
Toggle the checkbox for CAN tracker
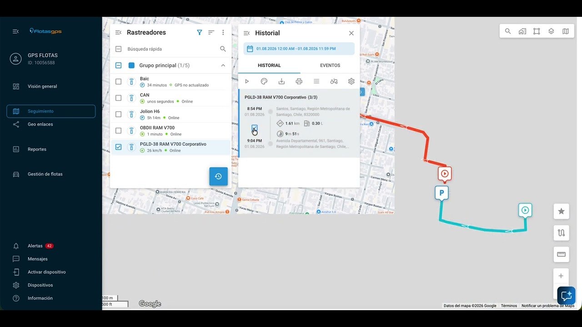[118, 98]
